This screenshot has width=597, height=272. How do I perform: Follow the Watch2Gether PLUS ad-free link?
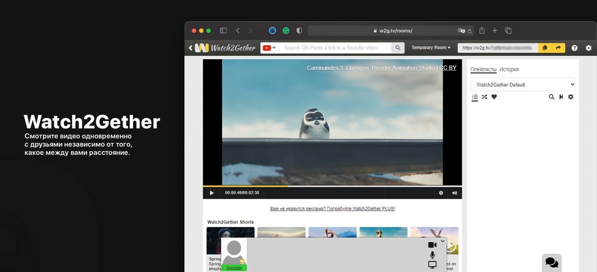[x=333, y=209]
